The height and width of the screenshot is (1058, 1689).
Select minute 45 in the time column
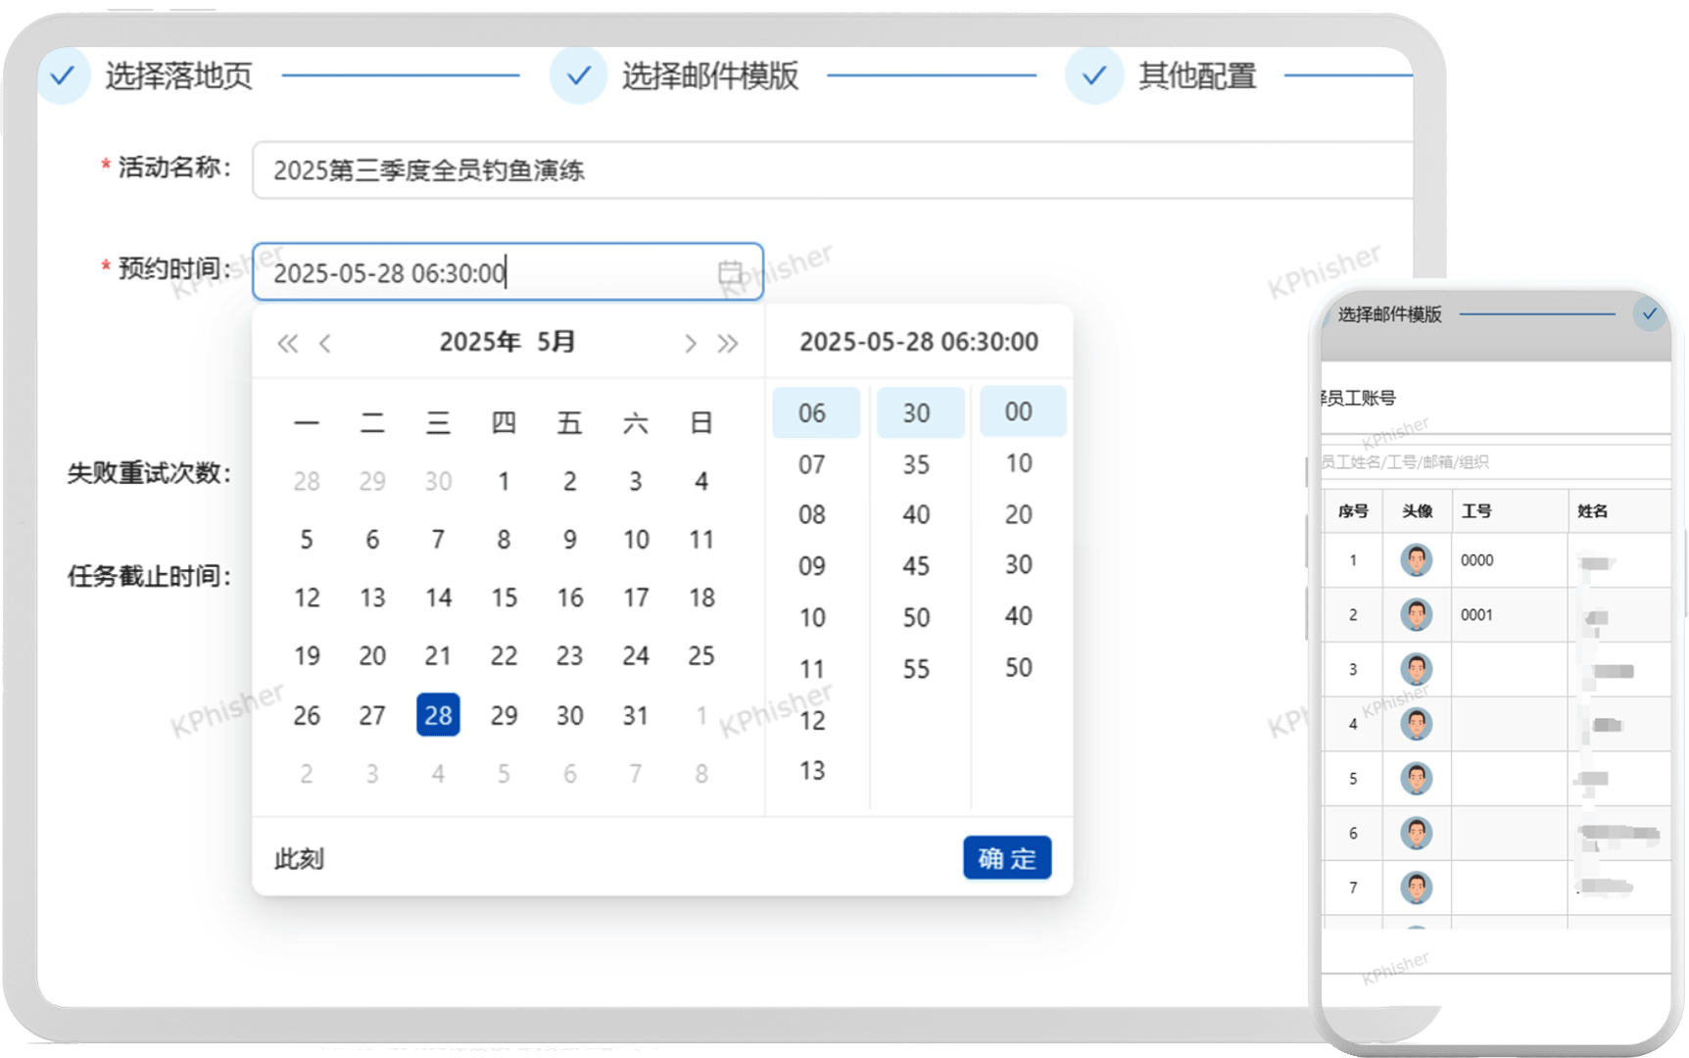coord(916,566)
